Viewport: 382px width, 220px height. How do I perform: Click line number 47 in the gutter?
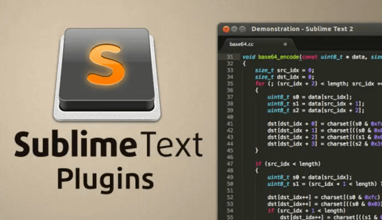(x=230, y=164)
